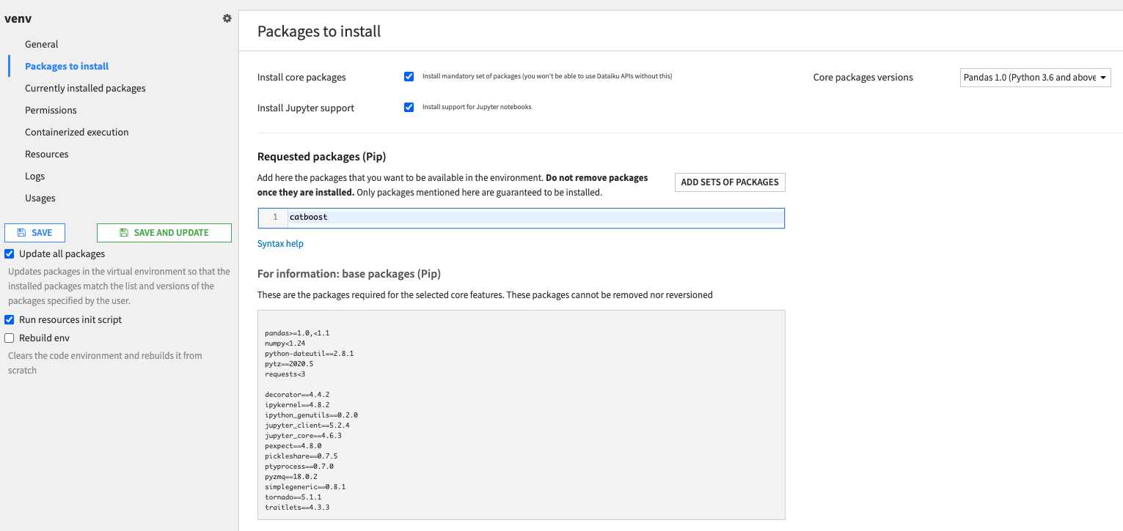View the environment Logs
This screenshot has width=1123, height=531.
(34, 176)
